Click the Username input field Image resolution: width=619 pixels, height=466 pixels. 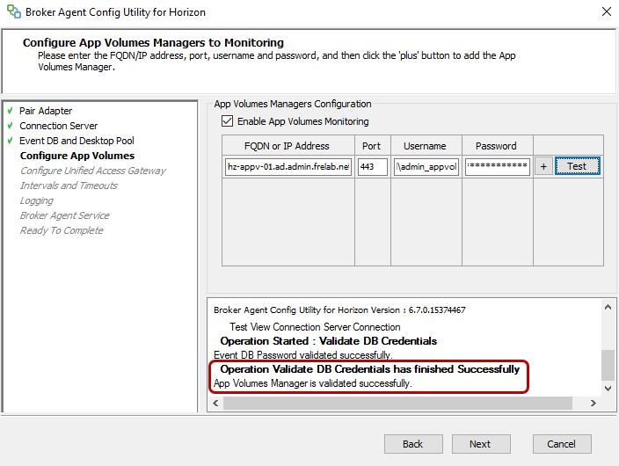tap(426, 167)
